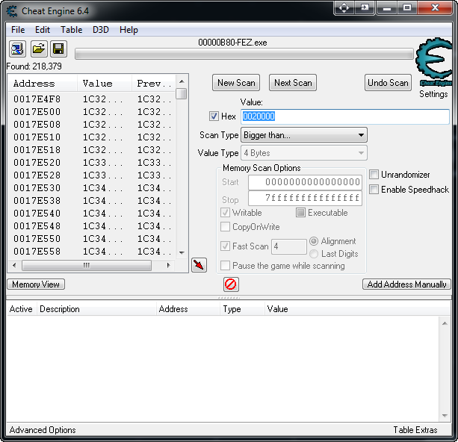
Task: Enable the Unrandomizer checkbox
Action: 374,174
